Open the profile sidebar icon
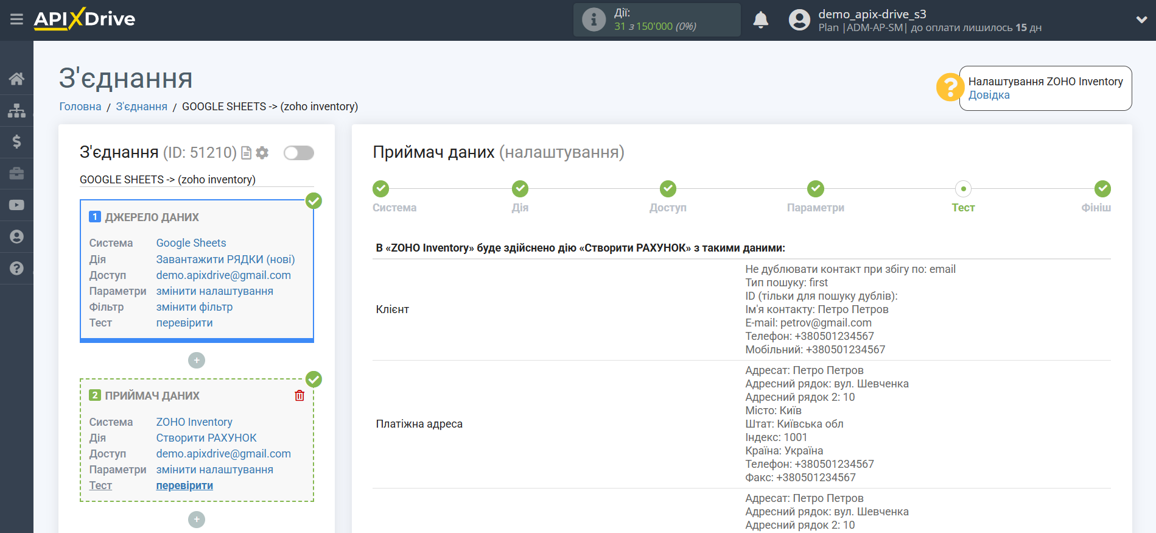1156x533 pixels. click(16, 237)
